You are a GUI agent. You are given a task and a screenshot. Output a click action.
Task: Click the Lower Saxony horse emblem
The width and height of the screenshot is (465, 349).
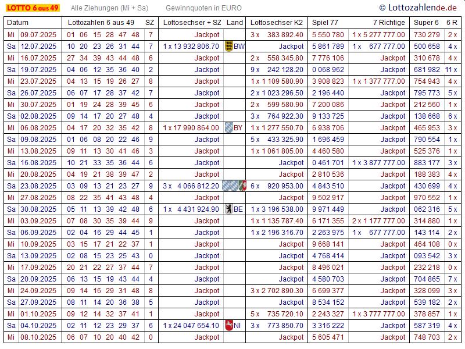point(228,326)
